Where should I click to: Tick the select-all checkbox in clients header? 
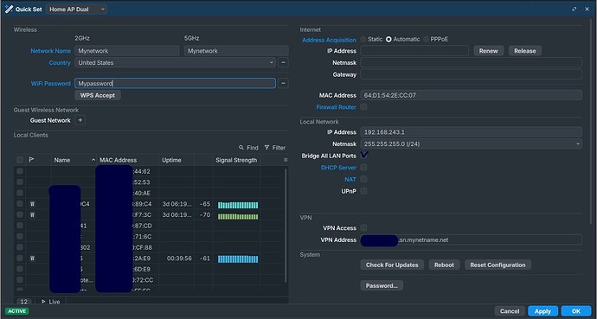tap(20, 160)
